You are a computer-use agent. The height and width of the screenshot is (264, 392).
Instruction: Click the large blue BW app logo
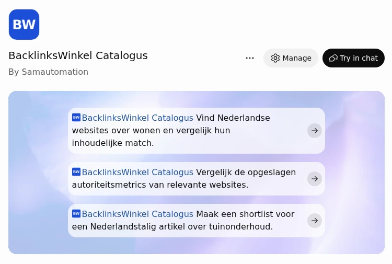click(24, 25)
